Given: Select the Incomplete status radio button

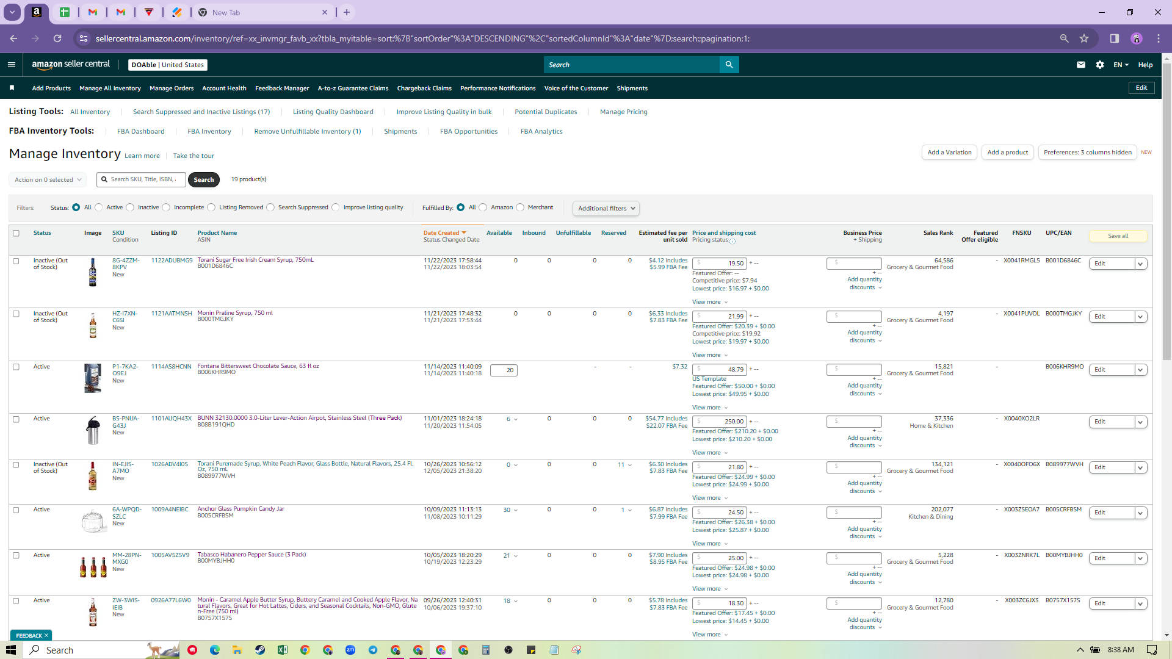Looking at the screenshot, I should pyautogui.click(x=166, y=207).
